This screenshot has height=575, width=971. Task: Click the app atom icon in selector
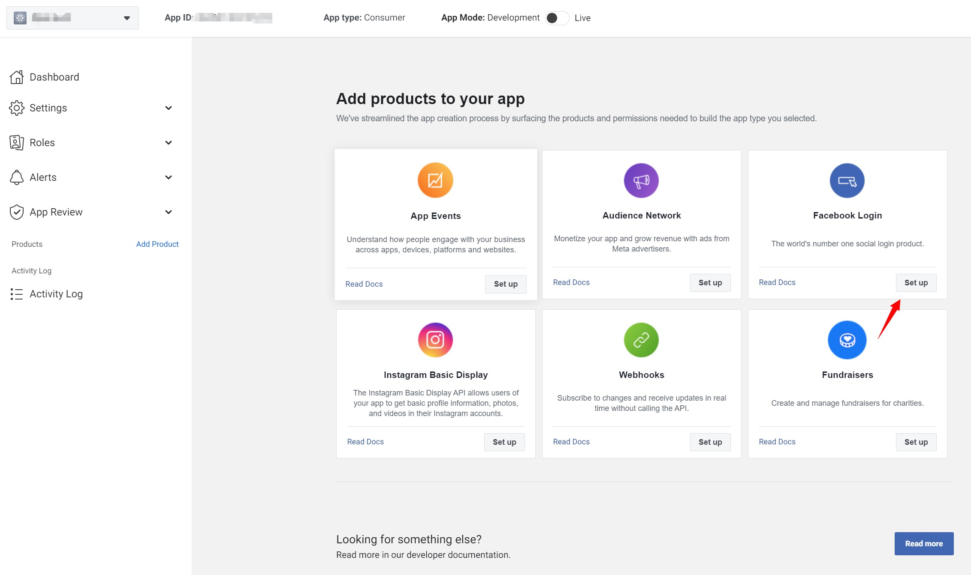click(x=20, y=18)
